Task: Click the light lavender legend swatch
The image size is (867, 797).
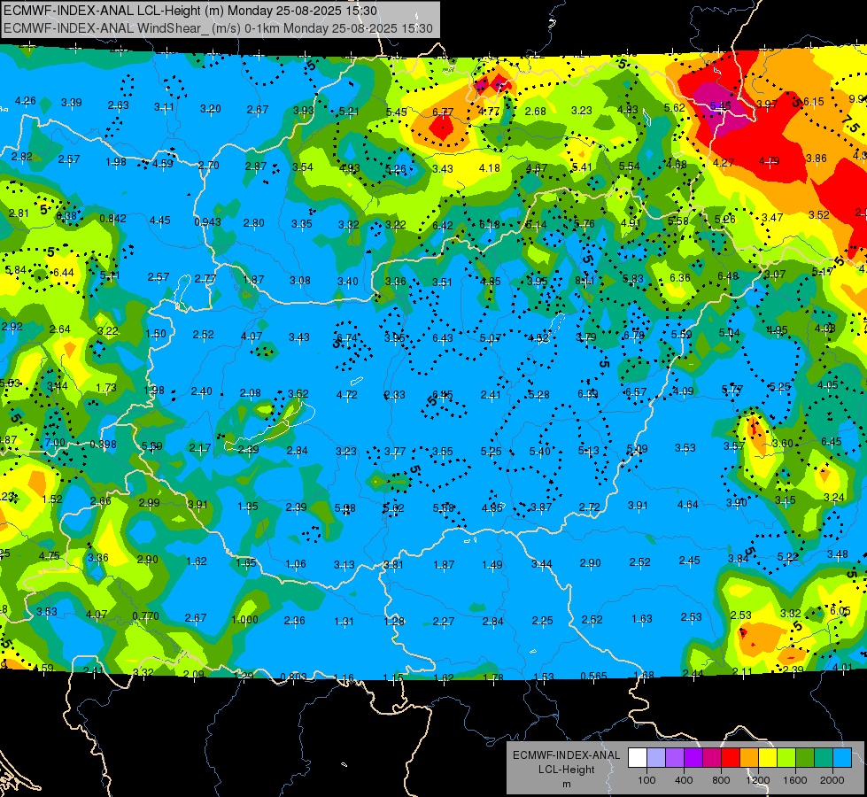Action: tap(655, 757)
